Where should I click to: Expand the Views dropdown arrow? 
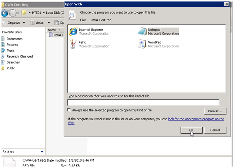(49, 23)
